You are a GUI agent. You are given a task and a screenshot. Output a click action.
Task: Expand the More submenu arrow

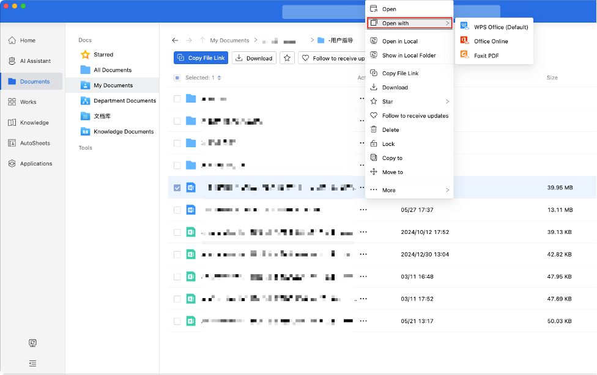coord(447,191)
